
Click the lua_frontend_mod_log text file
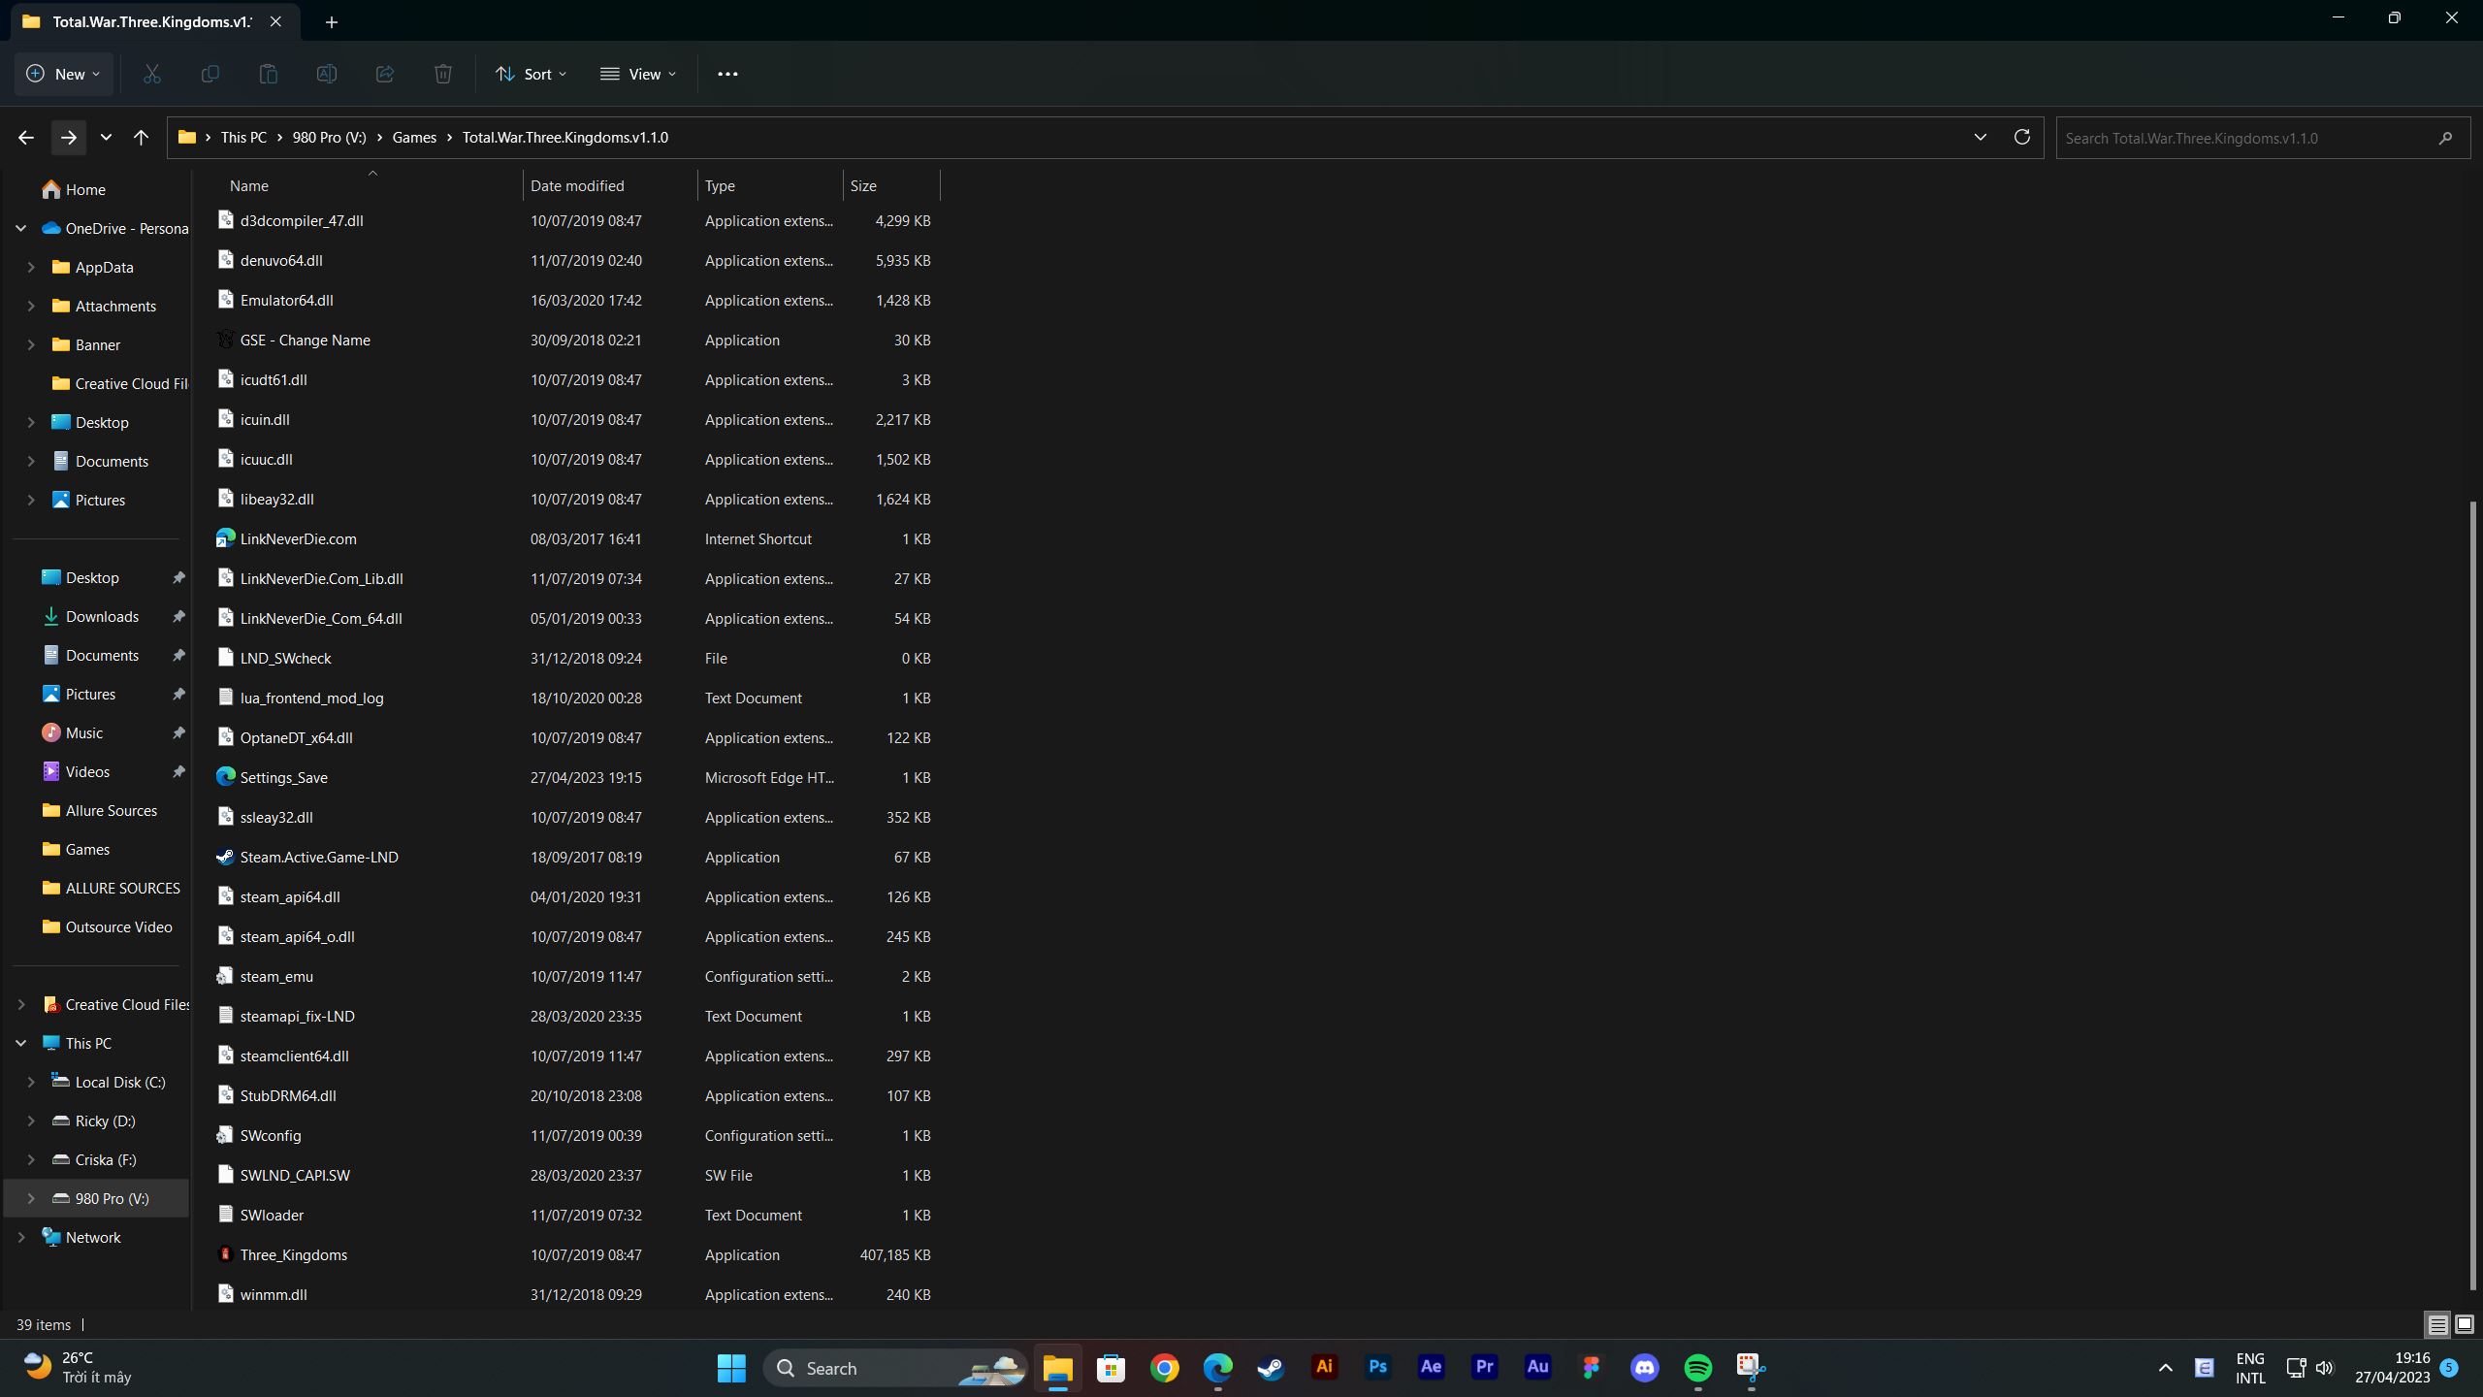(x=312, y=698)
